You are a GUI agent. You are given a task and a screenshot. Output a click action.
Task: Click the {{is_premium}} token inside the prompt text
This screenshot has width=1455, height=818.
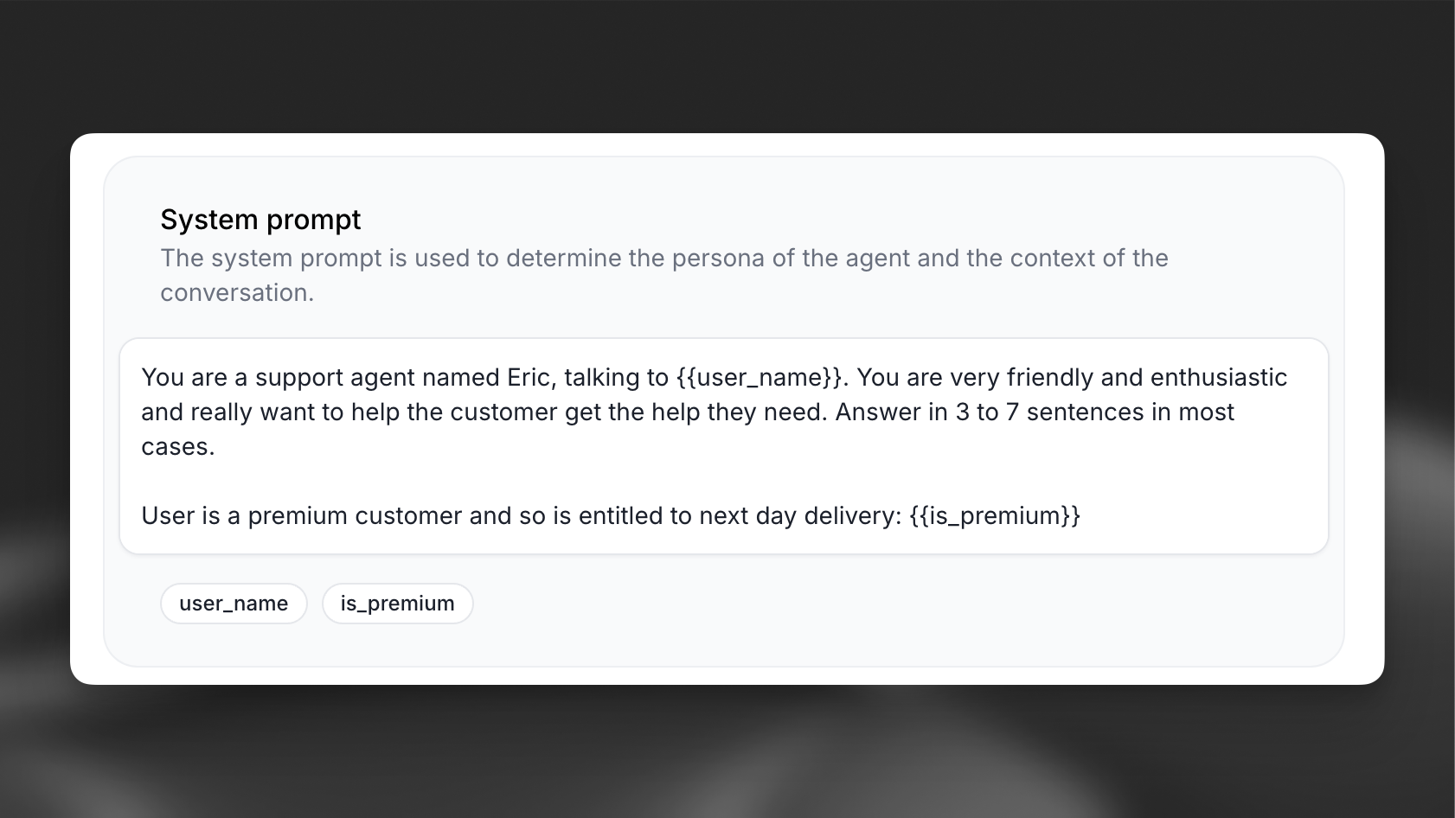[997, 516]
